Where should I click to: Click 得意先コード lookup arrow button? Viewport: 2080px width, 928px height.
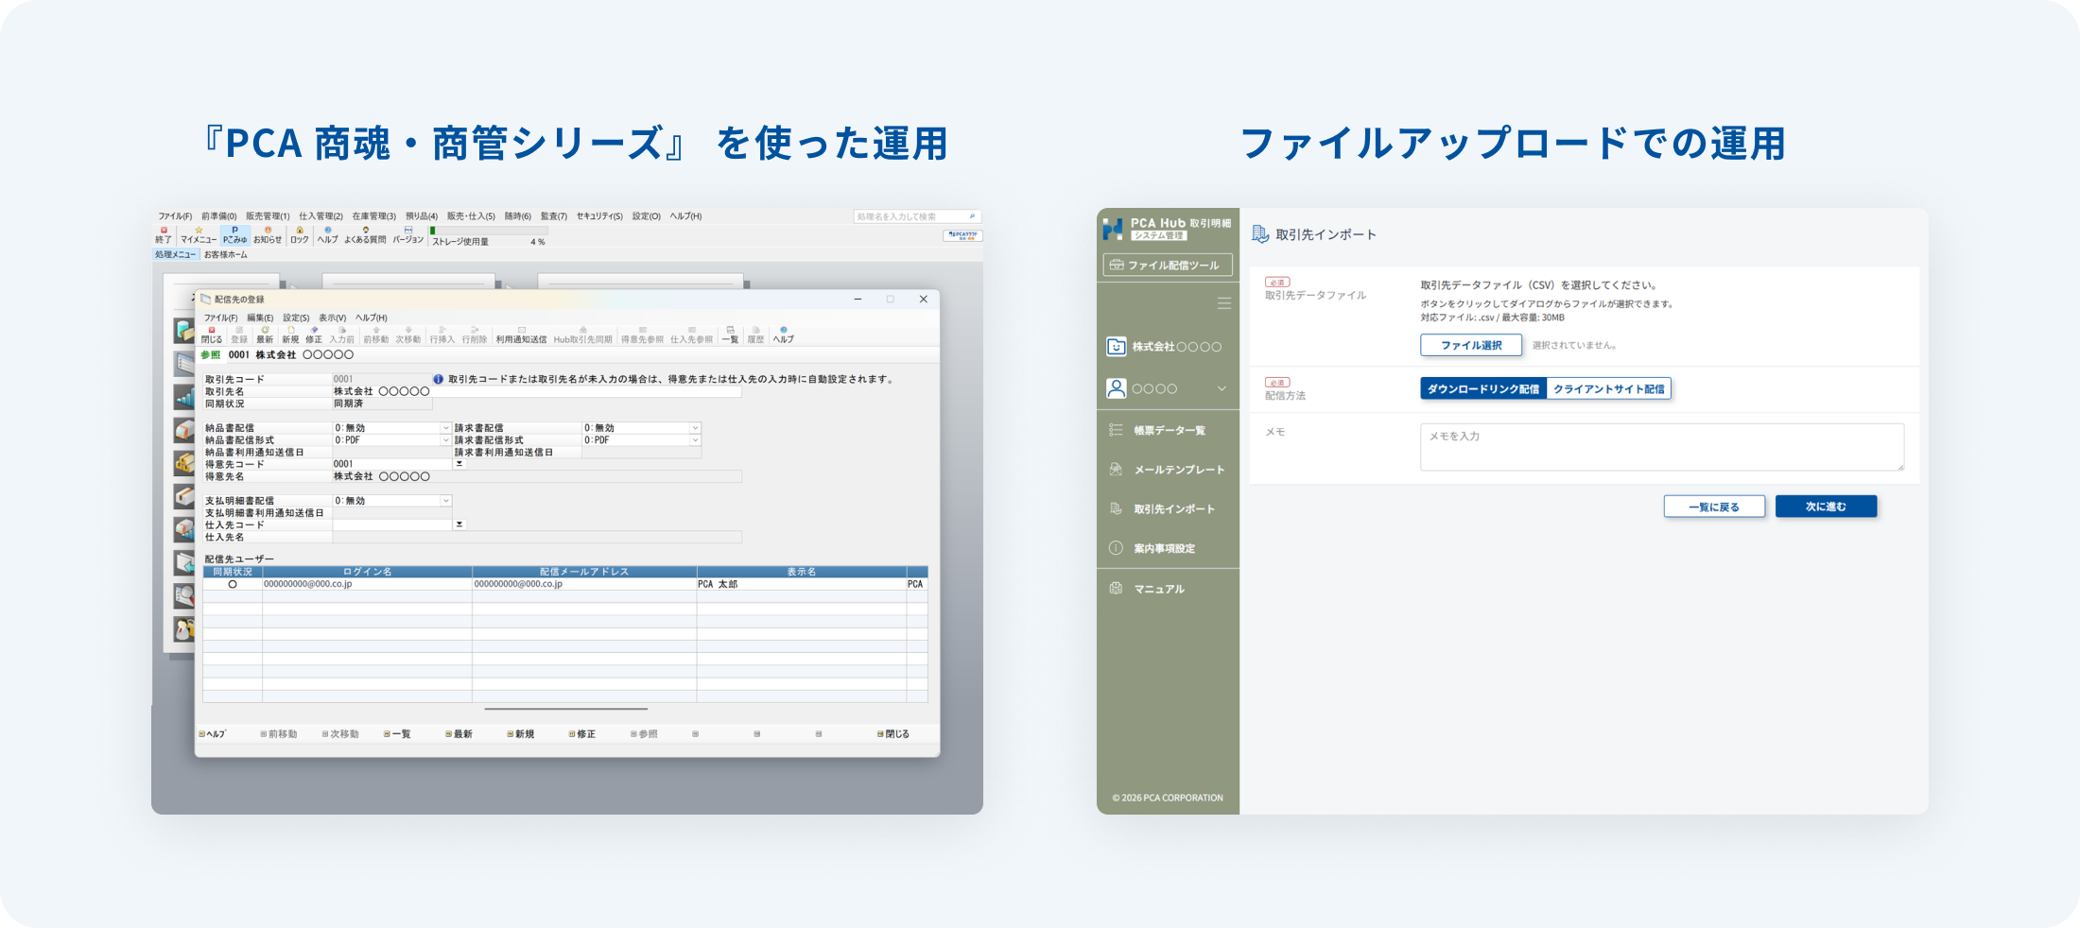[x=459, y=464]
